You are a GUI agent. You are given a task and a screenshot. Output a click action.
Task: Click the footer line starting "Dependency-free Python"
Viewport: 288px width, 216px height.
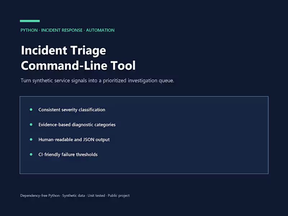tap(75, 195)
